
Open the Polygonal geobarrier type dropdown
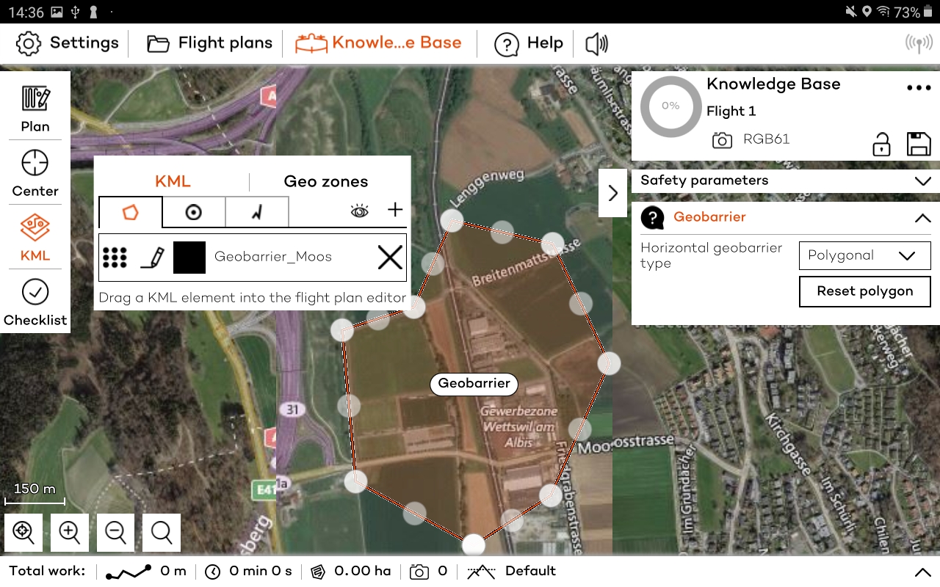[864, 255]
